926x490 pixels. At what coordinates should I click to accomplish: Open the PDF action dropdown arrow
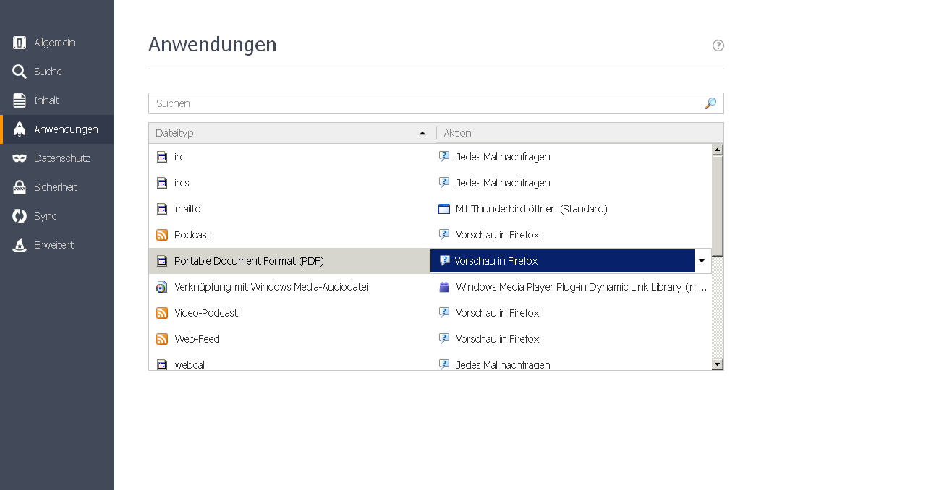(x=702, y=261)
